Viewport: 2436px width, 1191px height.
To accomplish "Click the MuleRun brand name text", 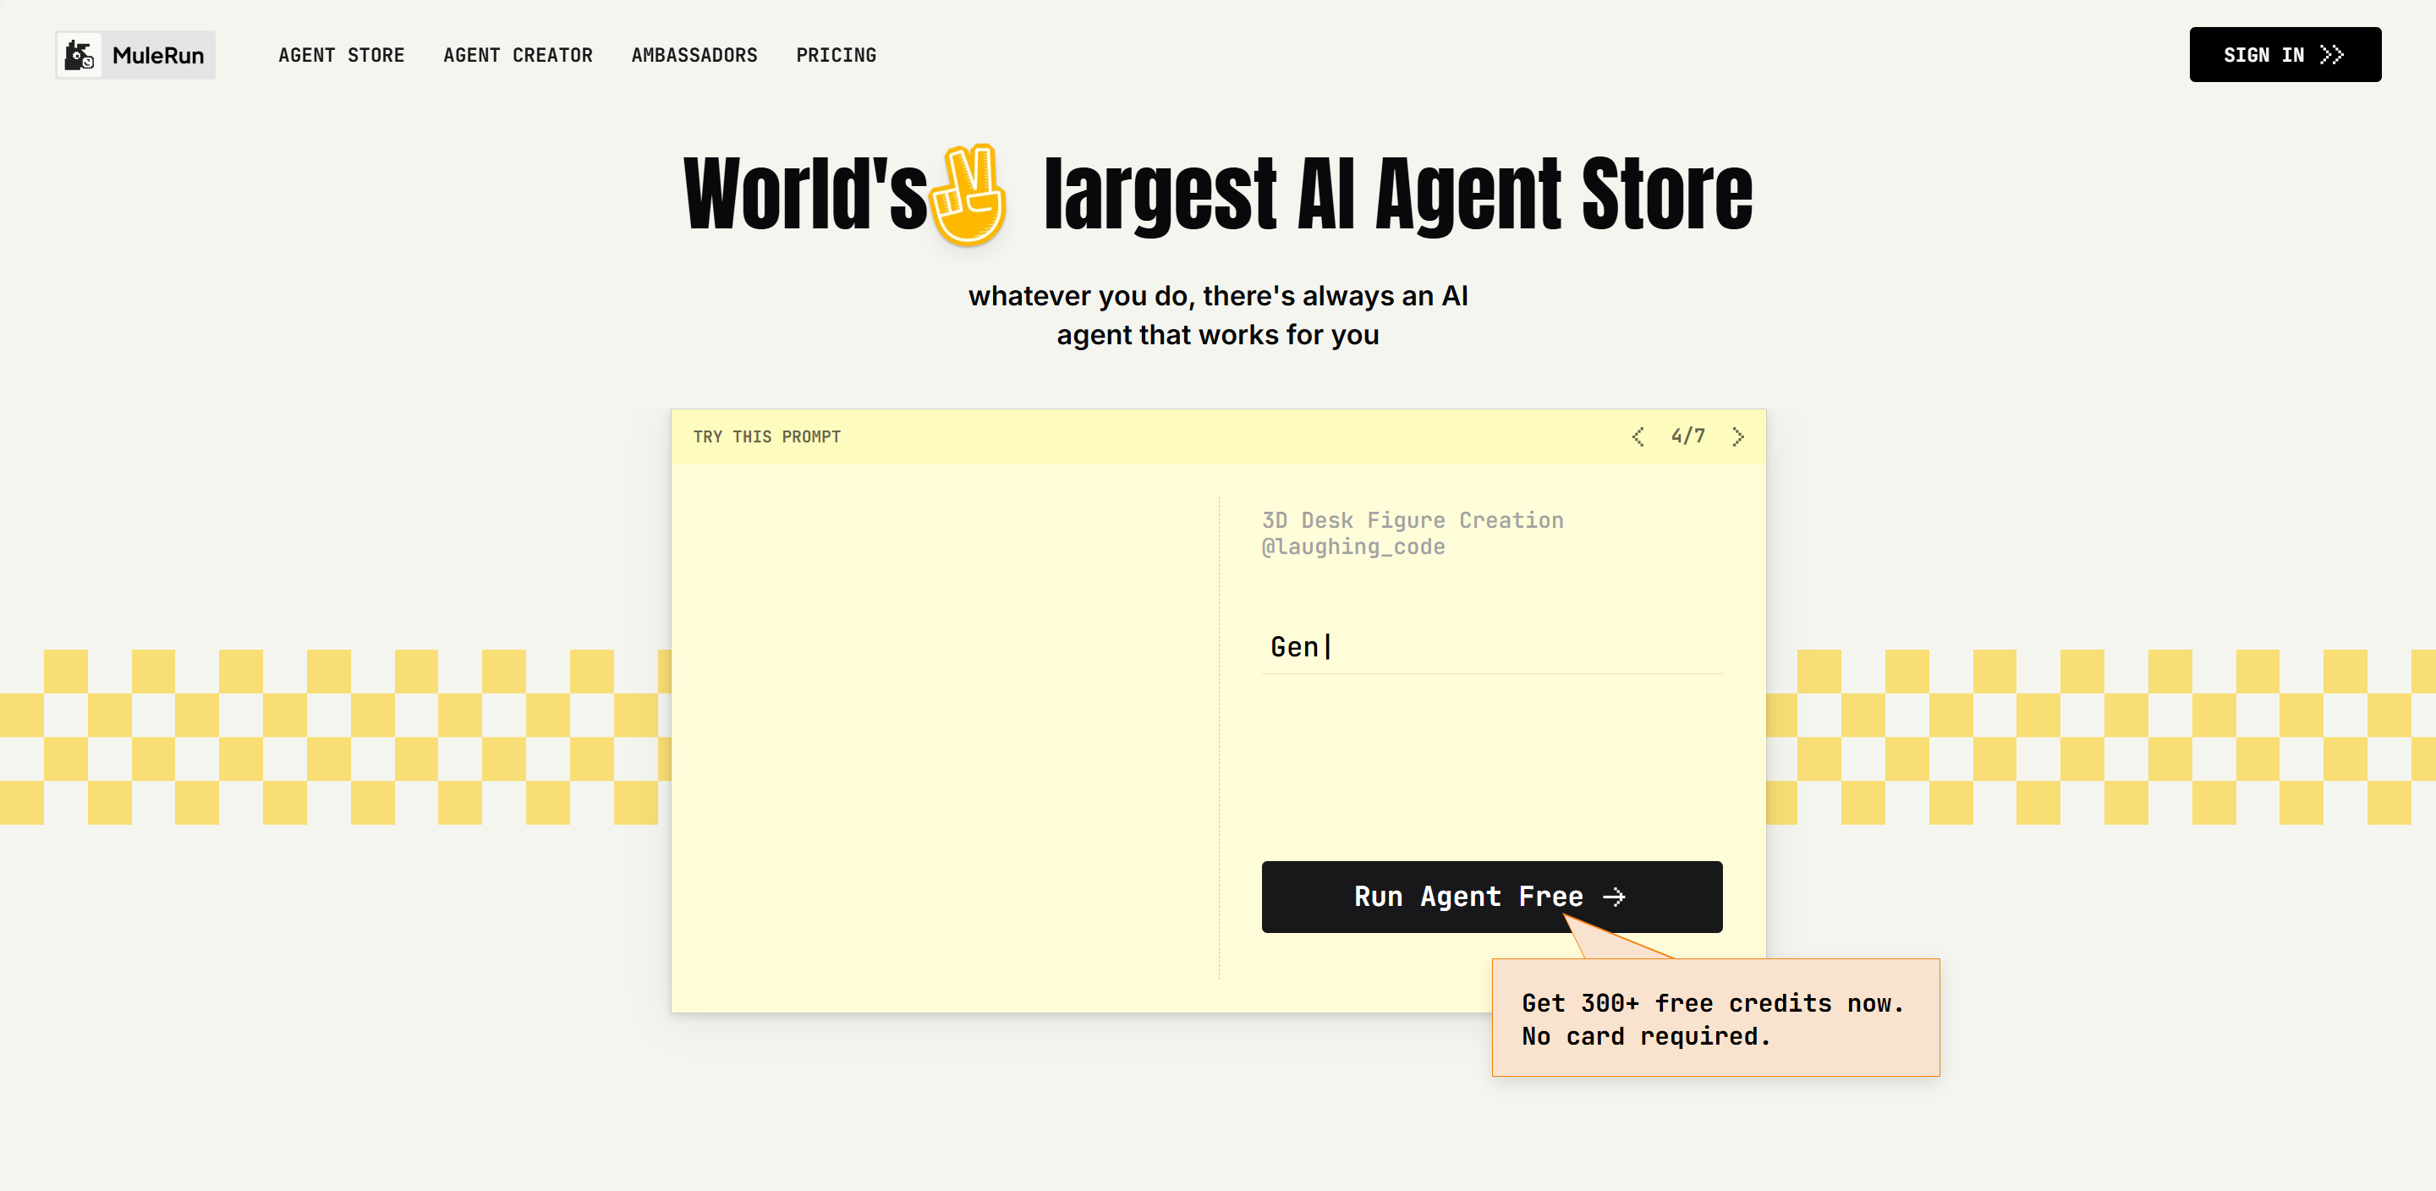I will point(158,56).
